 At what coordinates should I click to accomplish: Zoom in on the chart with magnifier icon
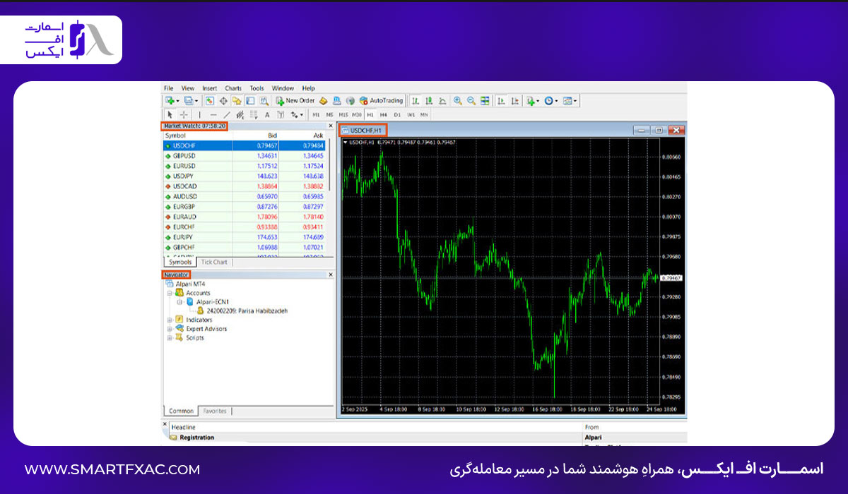458,101
